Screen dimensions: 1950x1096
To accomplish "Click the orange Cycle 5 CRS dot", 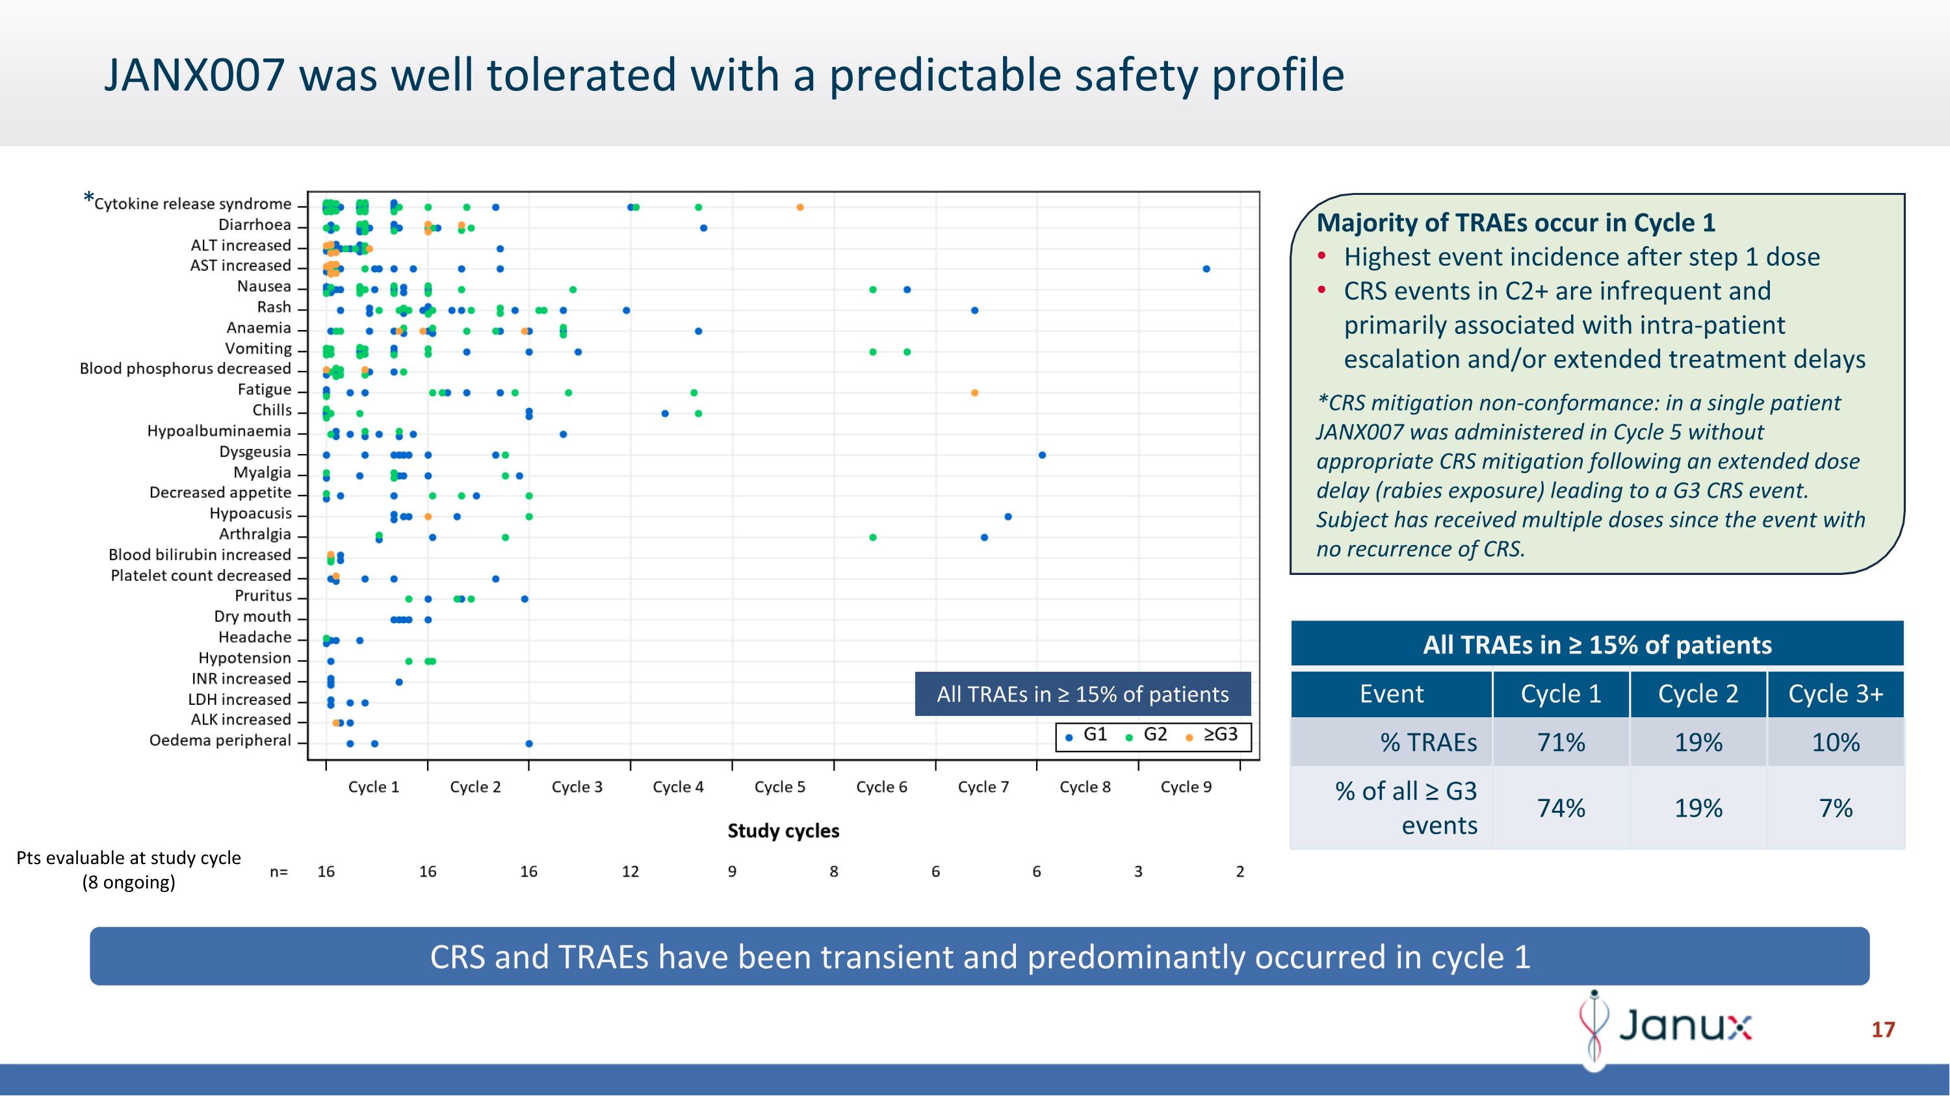I will [x=800, y=207].
